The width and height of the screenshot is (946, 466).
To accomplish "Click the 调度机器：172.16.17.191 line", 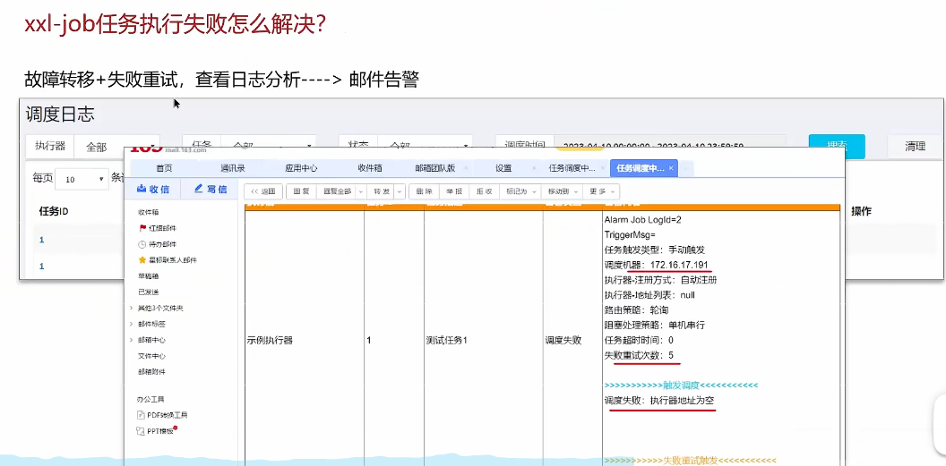I will tap(658, 265).
